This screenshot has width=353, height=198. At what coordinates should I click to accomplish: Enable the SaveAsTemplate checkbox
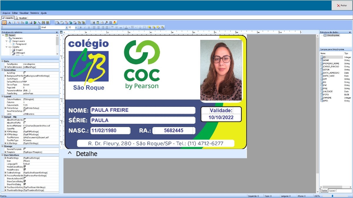tap(25, 149)
